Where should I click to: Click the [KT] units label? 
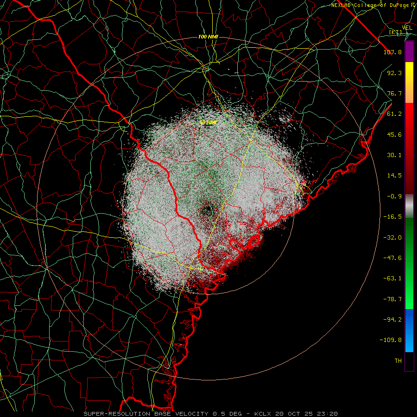[395, 32]
